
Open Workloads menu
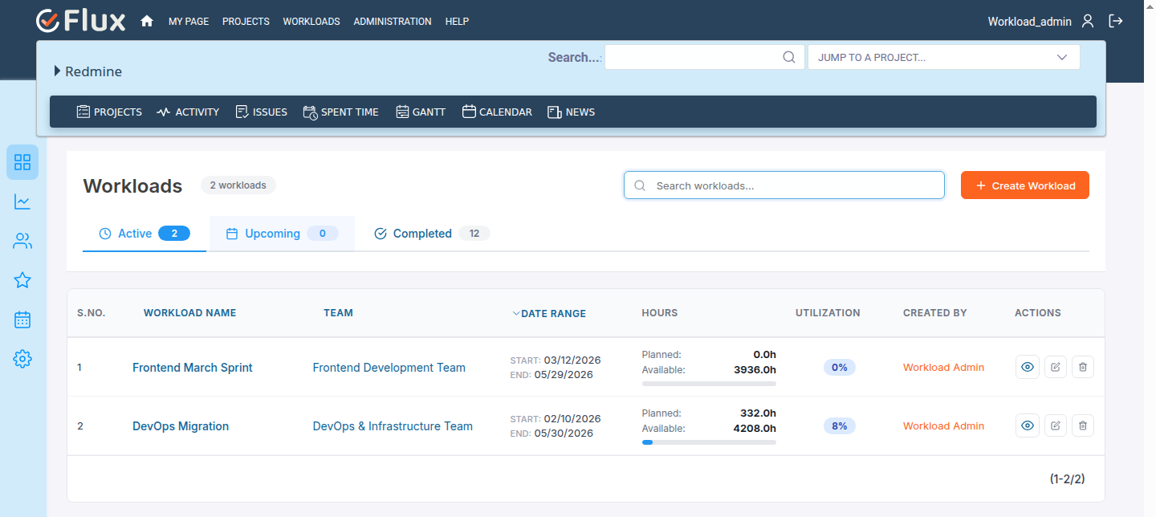point(311,22)
